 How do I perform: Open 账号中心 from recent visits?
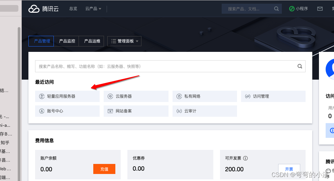click(x=67, y=111)
